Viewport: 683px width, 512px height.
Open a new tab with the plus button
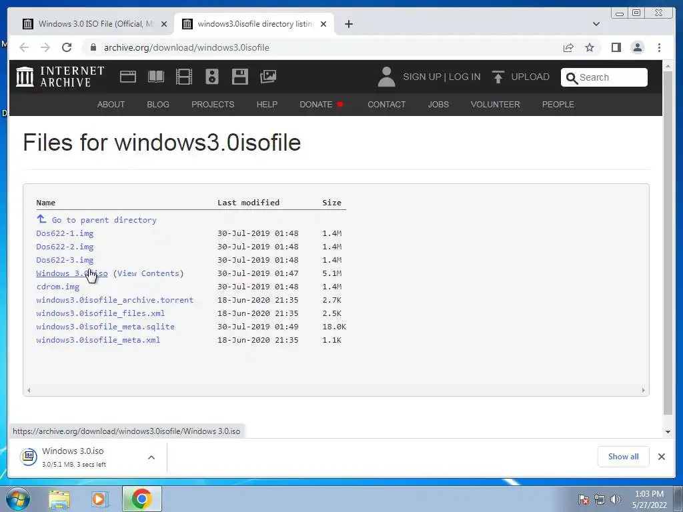[x=348, y=24]
